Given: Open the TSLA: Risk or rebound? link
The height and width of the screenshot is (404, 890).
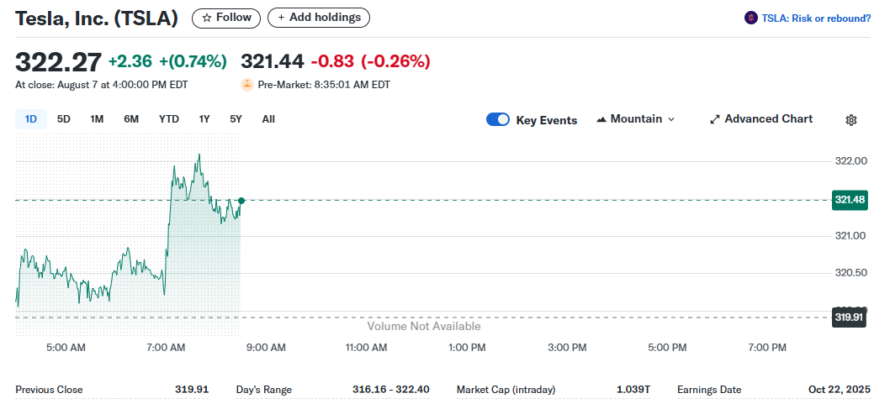Looking at the screenshot, I should [816, 18].
